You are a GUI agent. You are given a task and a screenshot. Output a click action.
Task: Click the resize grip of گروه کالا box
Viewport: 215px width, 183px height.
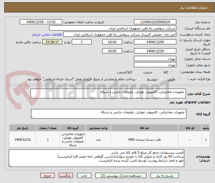tap(33, 117)
